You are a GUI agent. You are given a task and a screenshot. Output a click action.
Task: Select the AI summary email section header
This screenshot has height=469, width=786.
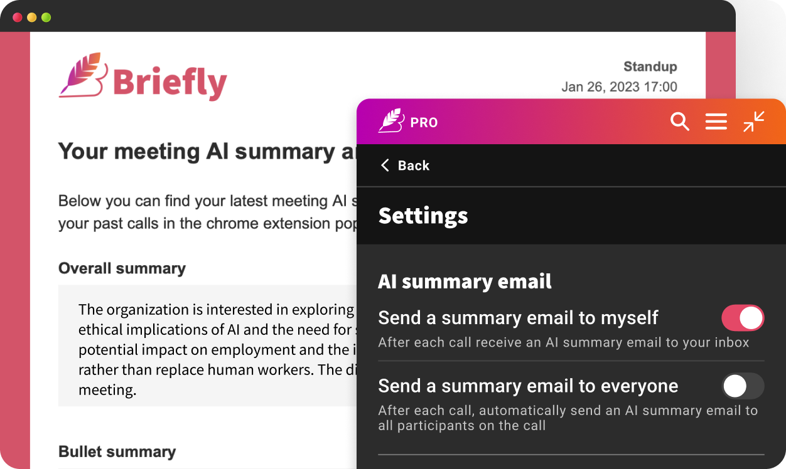[465, 282]
